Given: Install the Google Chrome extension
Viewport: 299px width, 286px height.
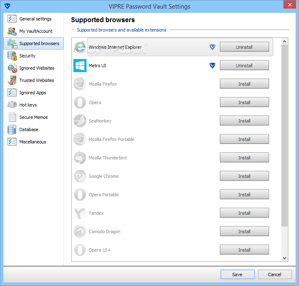Looking at the screenshot, I should [x=244, y=176].
